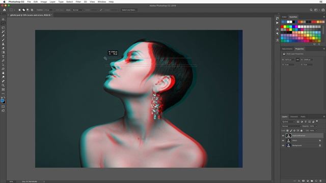Toggle lock image pixels brush icon
The height and width of the screenshot is (183, 326).
coord(291,131)
